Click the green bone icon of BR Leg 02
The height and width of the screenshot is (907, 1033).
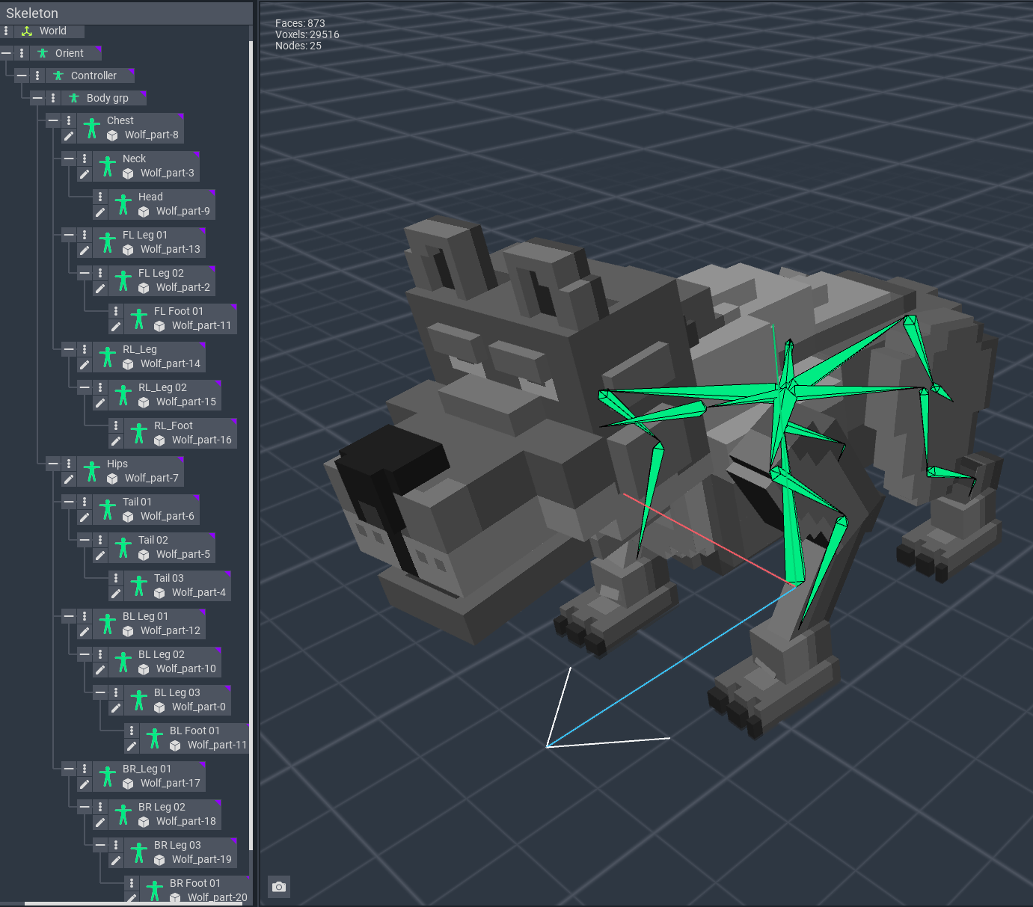point(123,814)
